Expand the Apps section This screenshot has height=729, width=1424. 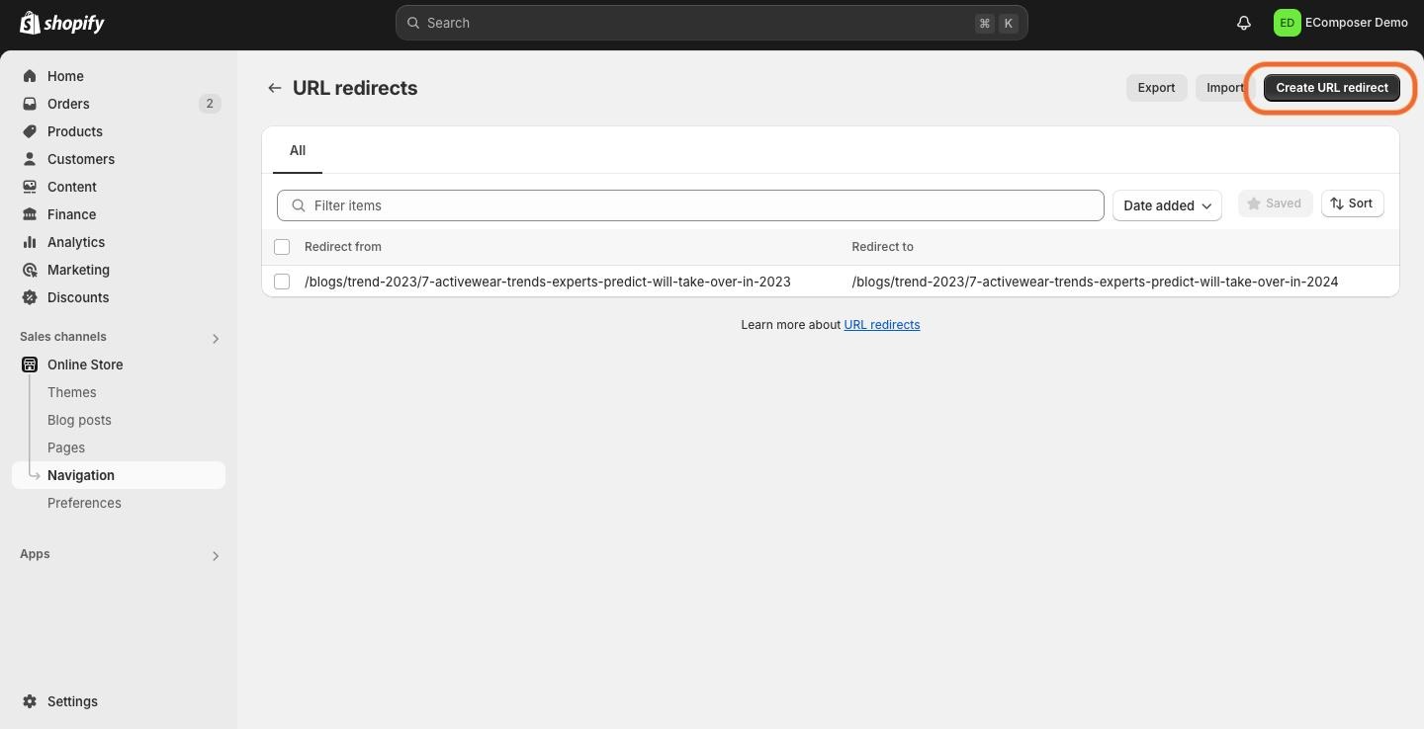(216, 556)
